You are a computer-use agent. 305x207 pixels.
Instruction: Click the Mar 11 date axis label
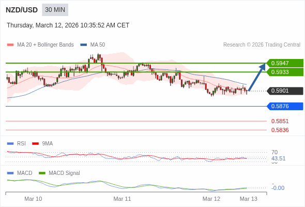click(122, 199)
